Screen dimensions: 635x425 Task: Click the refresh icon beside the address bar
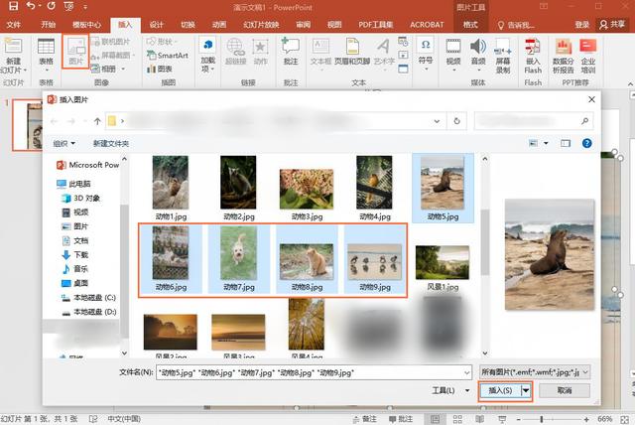pyautogui.click(x=454, y=121)
